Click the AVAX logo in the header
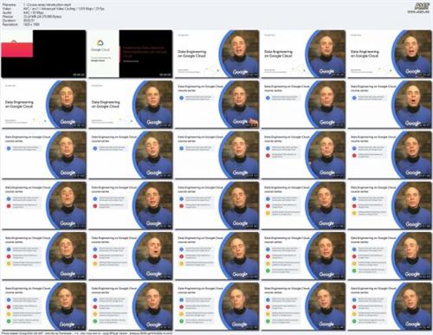433x335 pixels. coord(422,6)
